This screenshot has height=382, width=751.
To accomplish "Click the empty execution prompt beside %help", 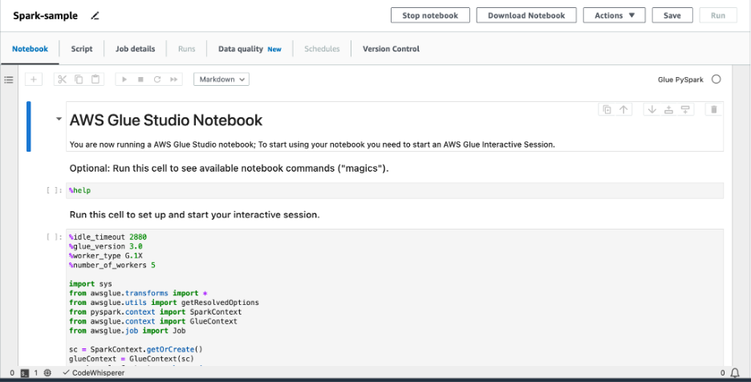I will point(54,190).
